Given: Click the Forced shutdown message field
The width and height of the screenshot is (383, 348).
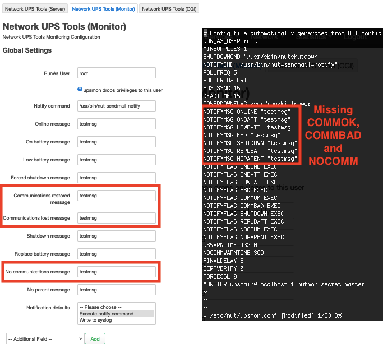Looking at the screenshot, I should pos(117,178).
